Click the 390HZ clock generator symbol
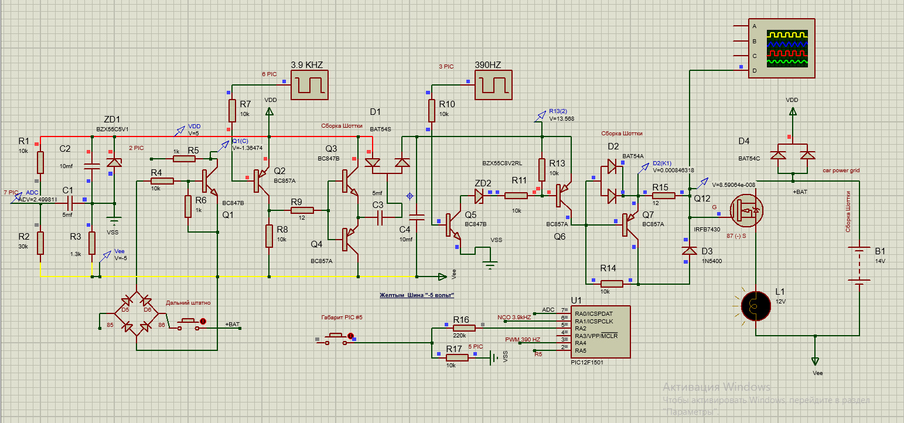The height and width of the screenshot is (423, 904). point(493,84)
